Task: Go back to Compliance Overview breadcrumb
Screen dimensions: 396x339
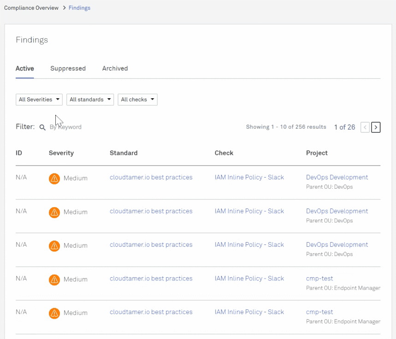Action: 31,8
